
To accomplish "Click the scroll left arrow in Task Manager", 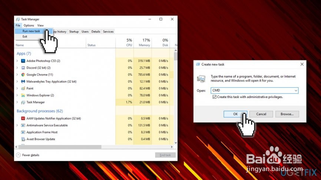I will pyautogui.click(x=16, y=147).
